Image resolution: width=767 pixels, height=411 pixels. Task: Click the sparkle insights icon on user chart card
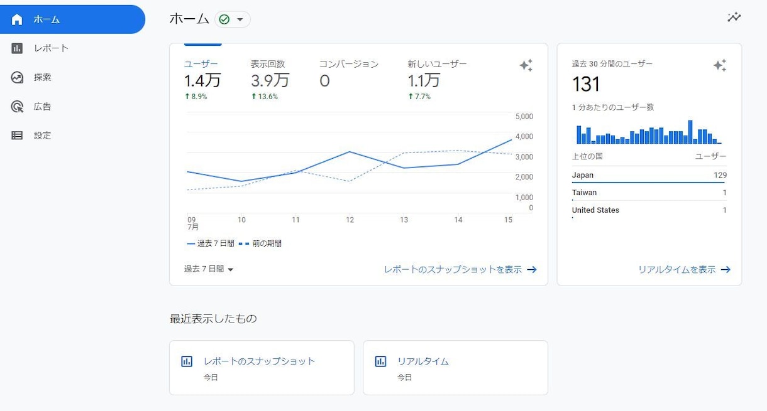tap(526, 65)
